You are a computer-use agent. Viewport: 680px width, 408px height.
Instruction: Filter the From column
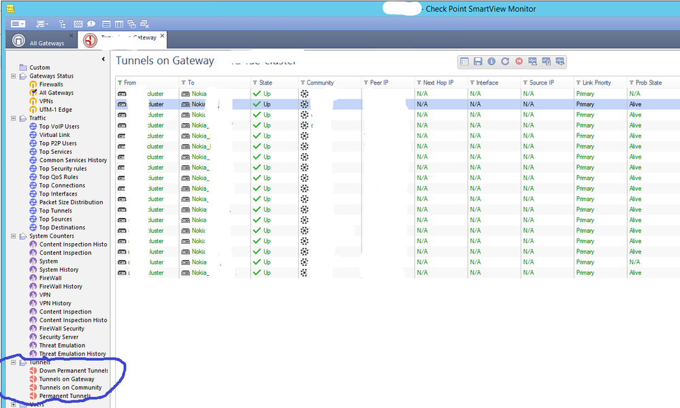tap(120, 83)
